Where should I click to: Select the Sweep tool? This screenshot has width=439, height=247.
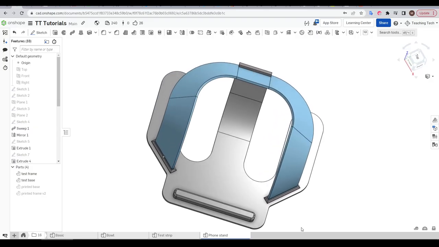[72, 32]
